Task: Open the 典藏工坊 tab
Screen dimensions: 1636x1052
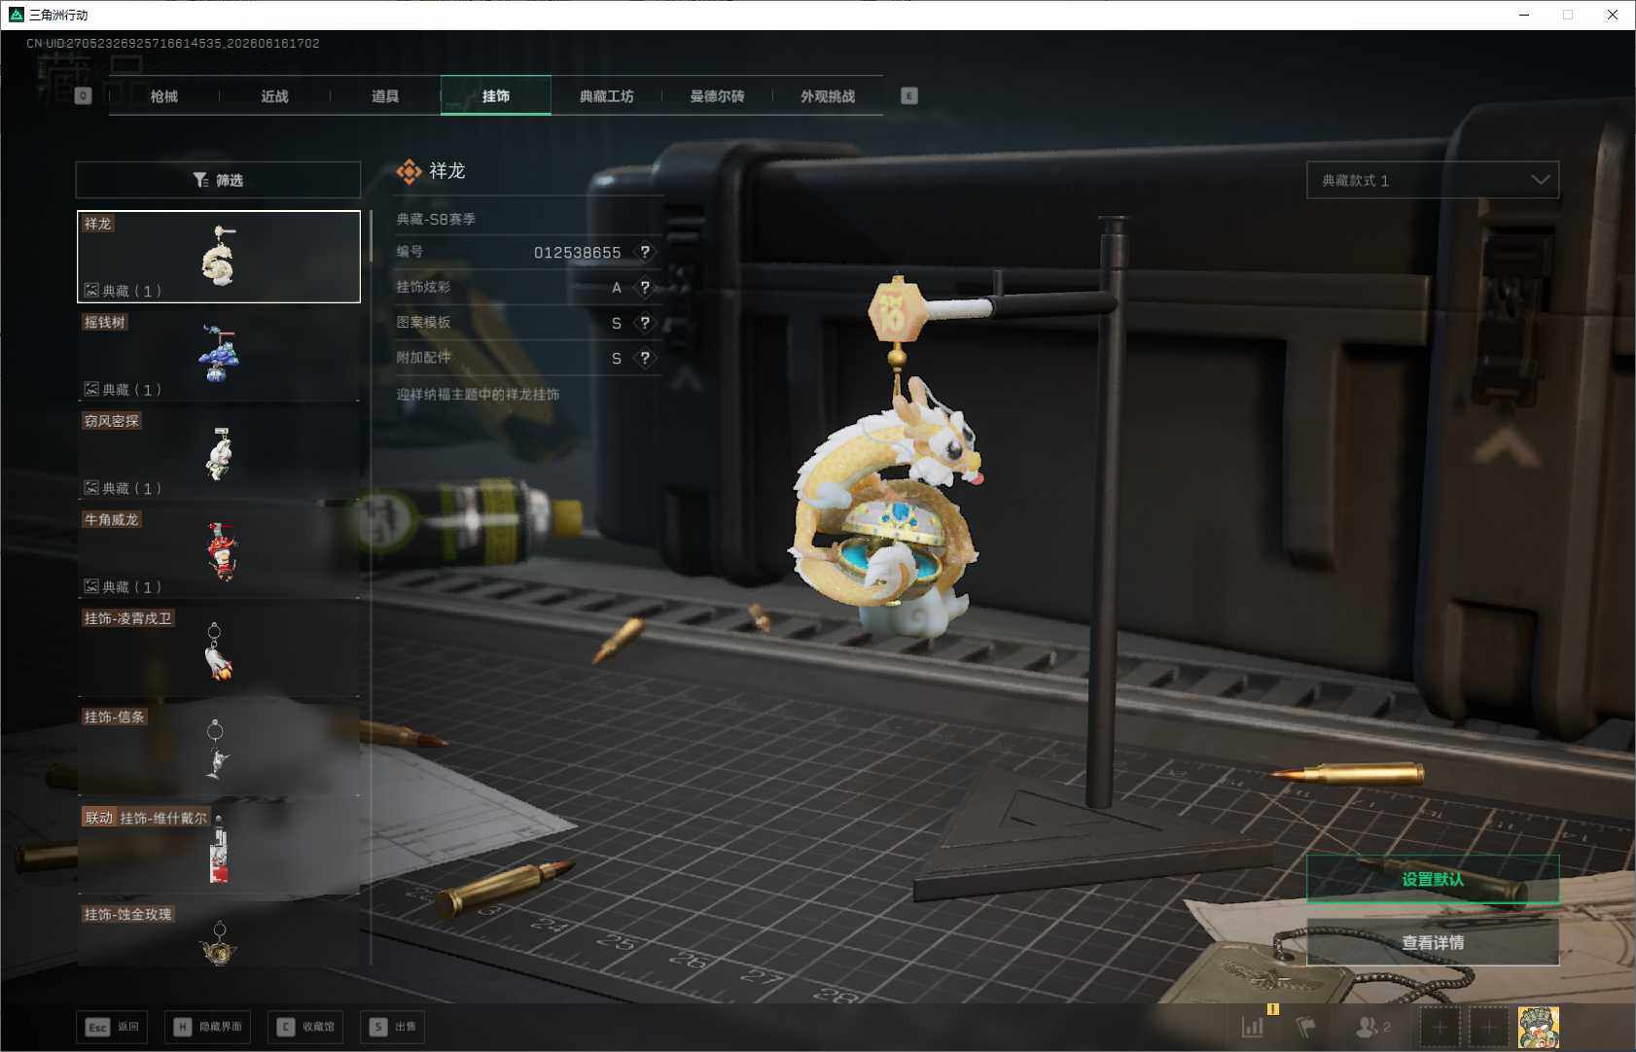Action: (607, 96)
